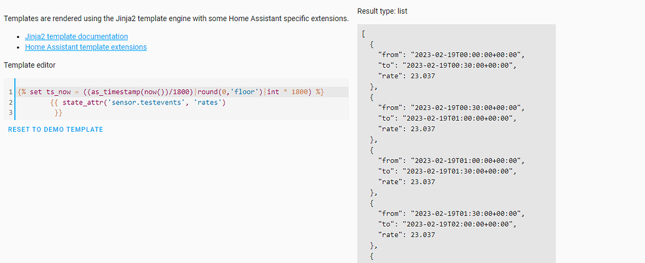Click the Template editor heading
The height and width of the screenshot is (263, 645).
(x=30, y=65)
